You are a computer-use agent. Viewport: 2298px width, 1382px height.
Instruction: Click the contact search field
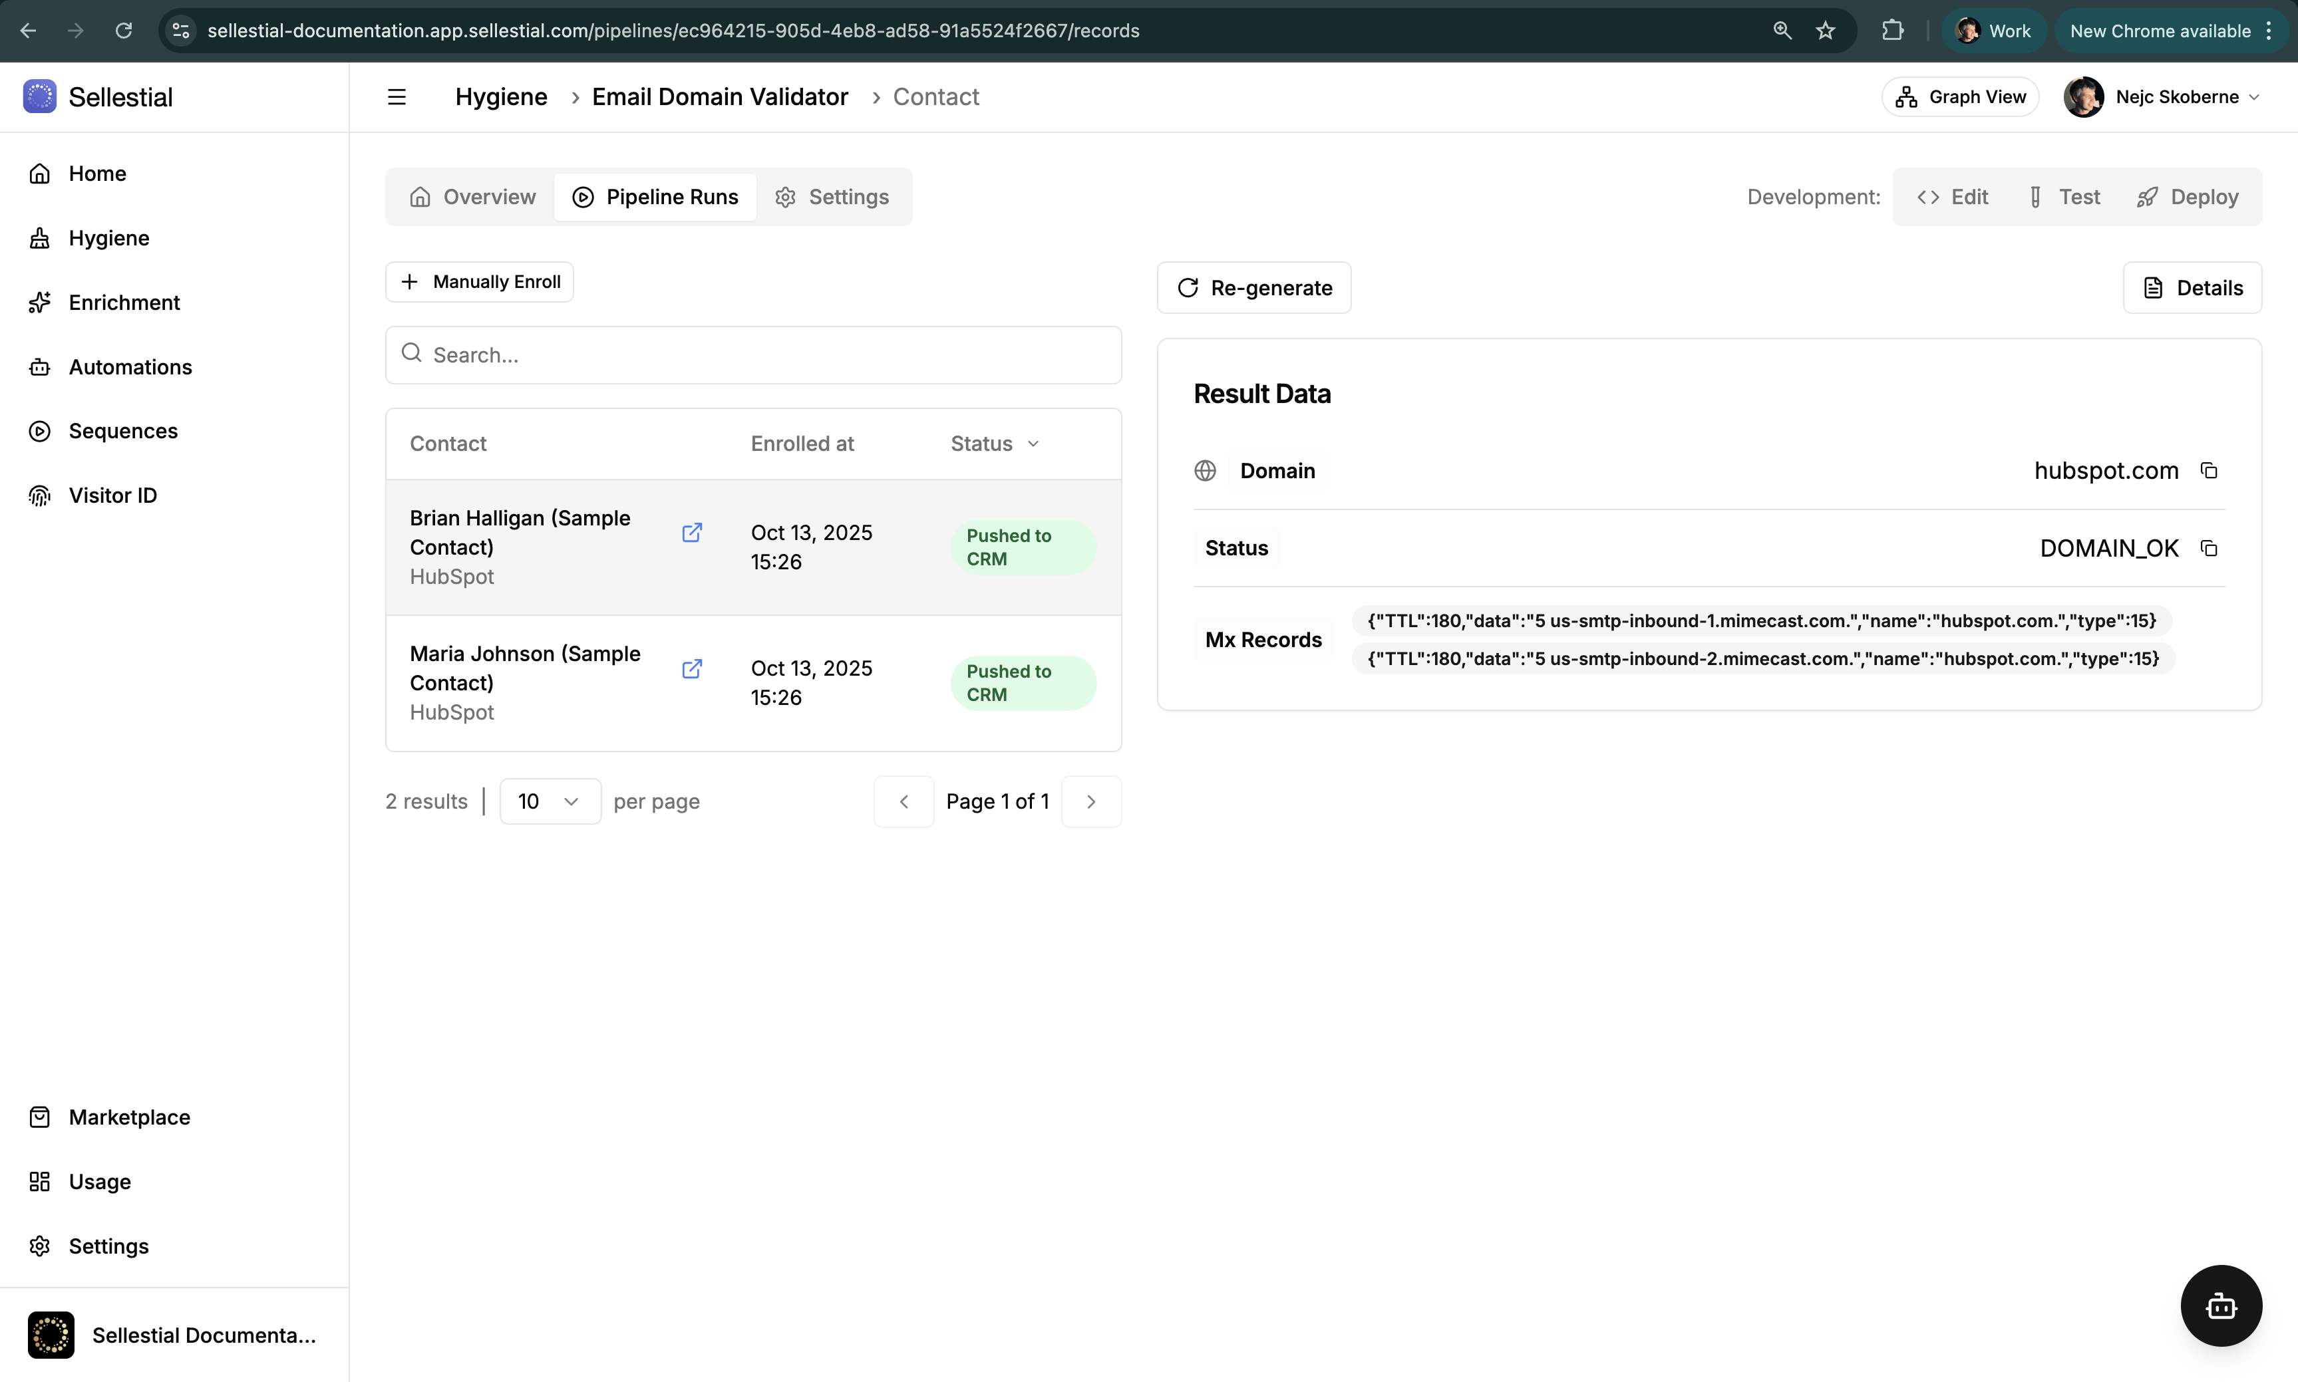point(752,355)
